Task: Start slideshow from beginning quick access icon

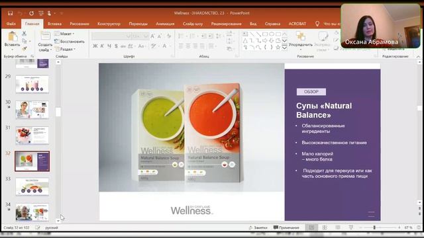Action: (41, 13)
